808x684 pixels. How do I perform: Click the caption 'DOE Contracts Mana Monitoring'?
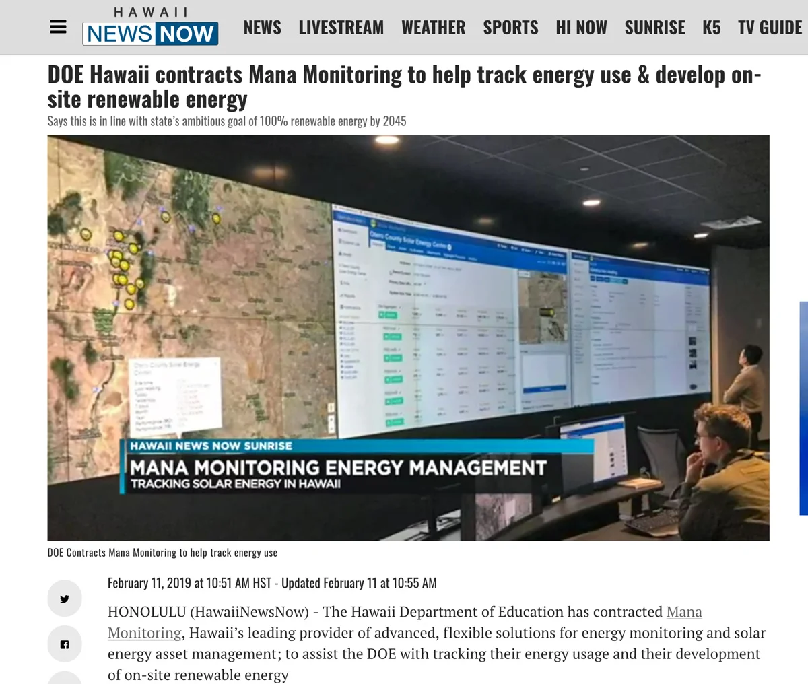tap(162, 553)
